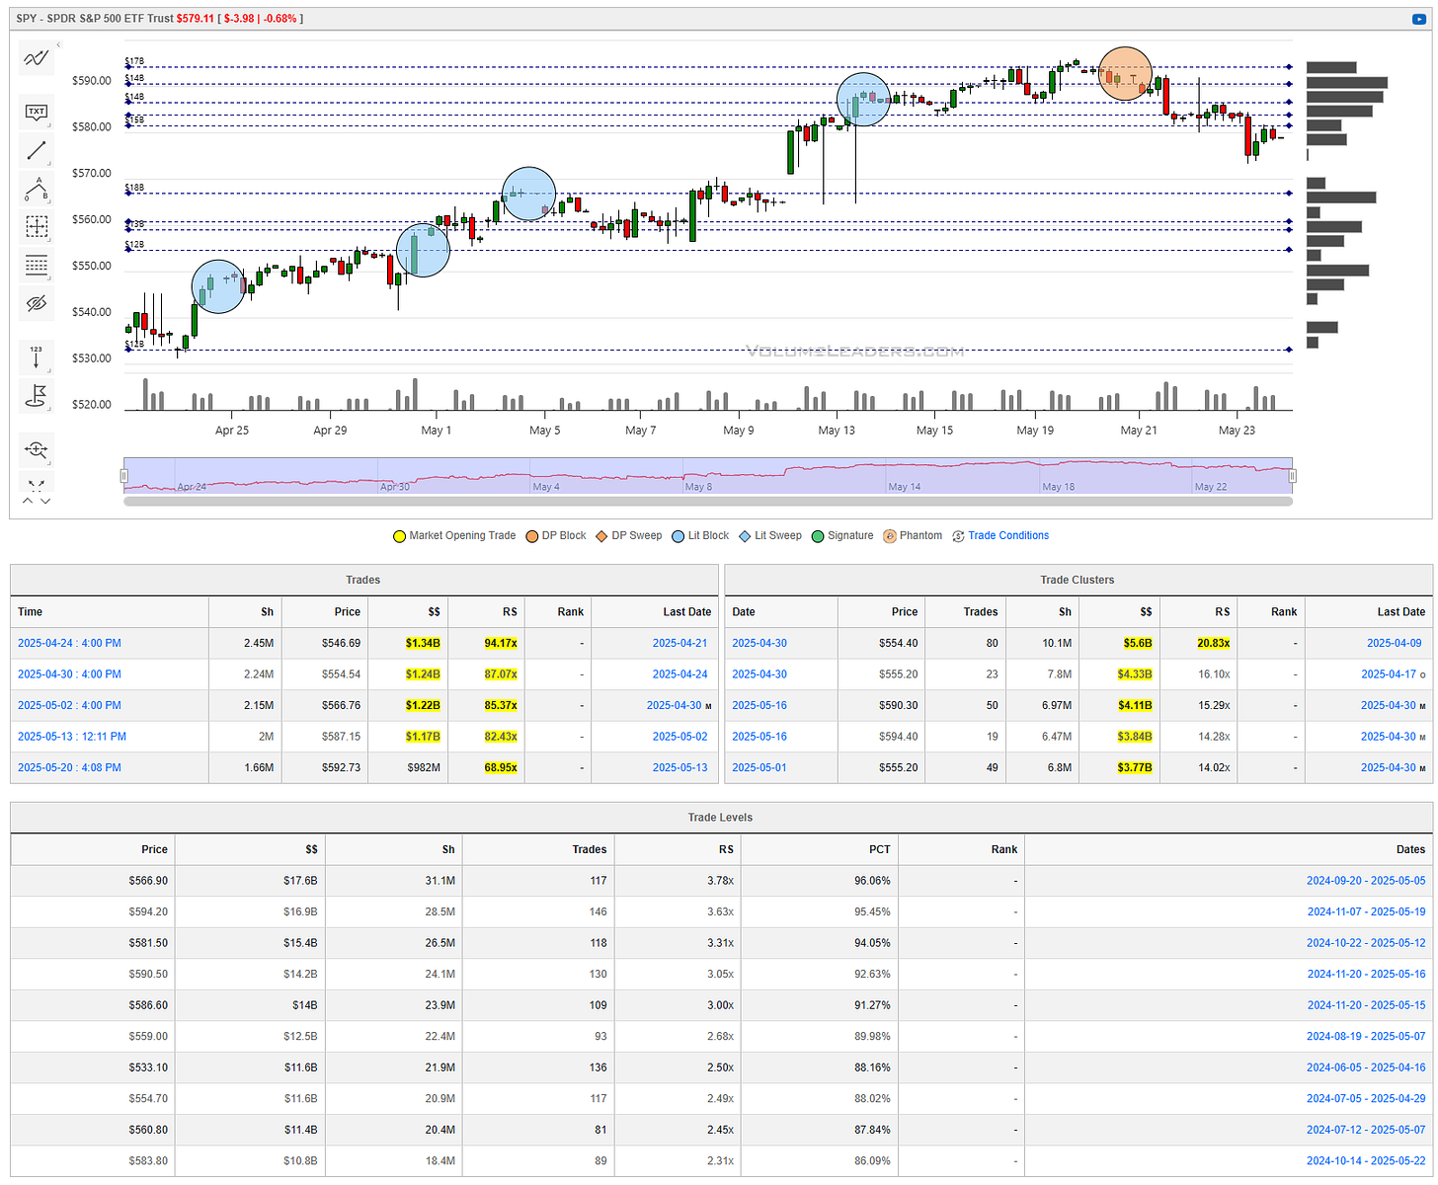
Task: Click the $5.6B value in Trade Clusters
Action: 1138,644
